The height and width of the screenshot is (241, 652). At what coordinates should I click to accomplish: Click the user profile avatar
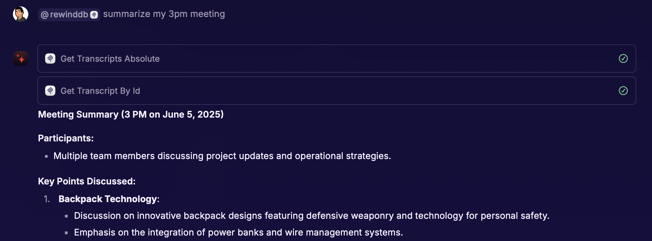[x=20, y=14]
